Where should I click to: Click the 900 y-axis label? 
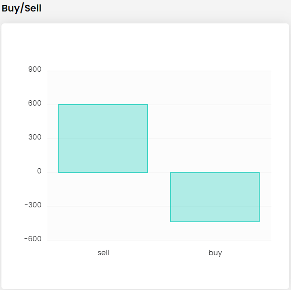35,70
